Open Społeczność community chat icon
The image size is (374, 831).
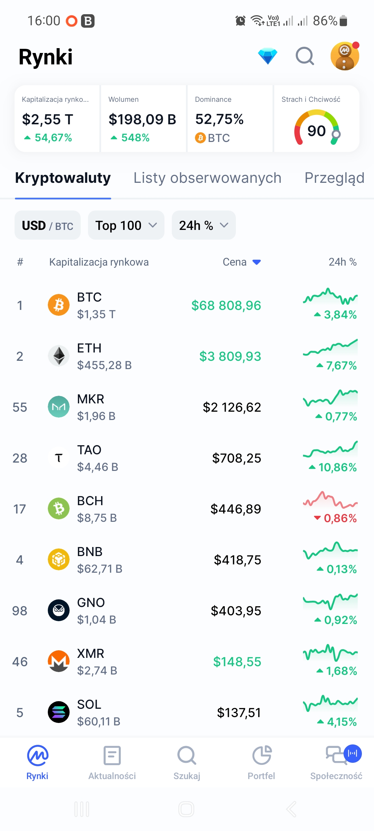[336, 756]
